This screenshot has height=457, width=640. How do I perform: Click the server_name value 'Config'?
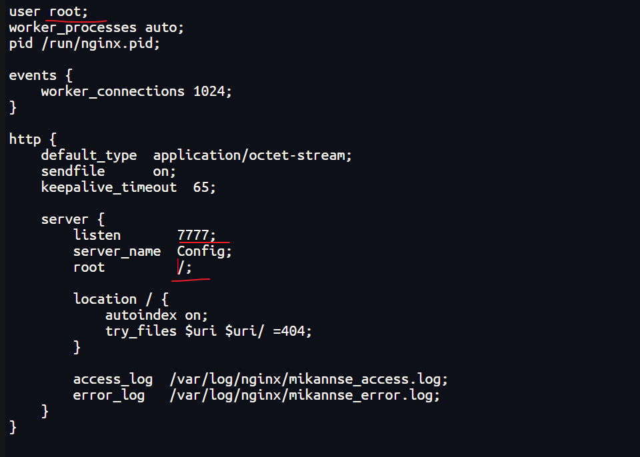(201, 251)
